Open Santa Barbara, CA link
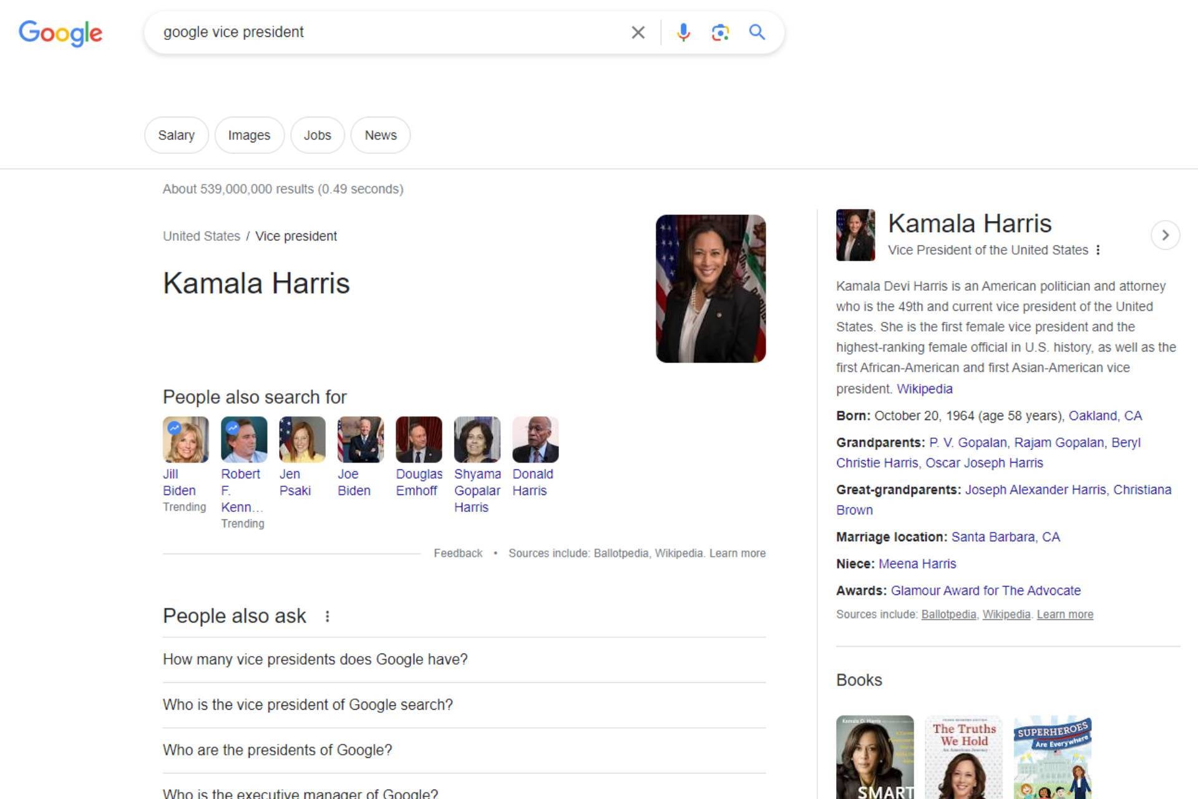Screen dimensions: 1198x799 [x=1005, y=537]
